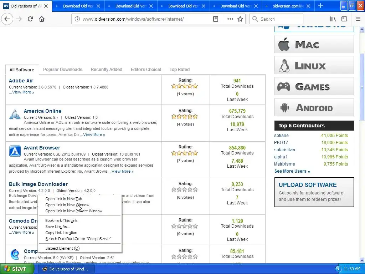
Task: Click the America Online logo icon
Action: [15, 114]
